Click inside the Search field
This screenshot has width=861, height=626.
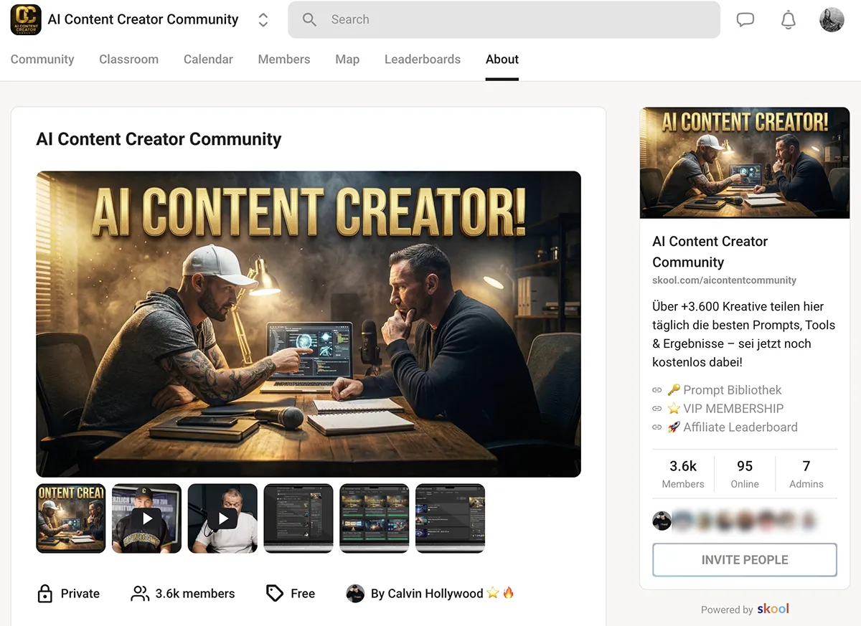coord(430,19)
